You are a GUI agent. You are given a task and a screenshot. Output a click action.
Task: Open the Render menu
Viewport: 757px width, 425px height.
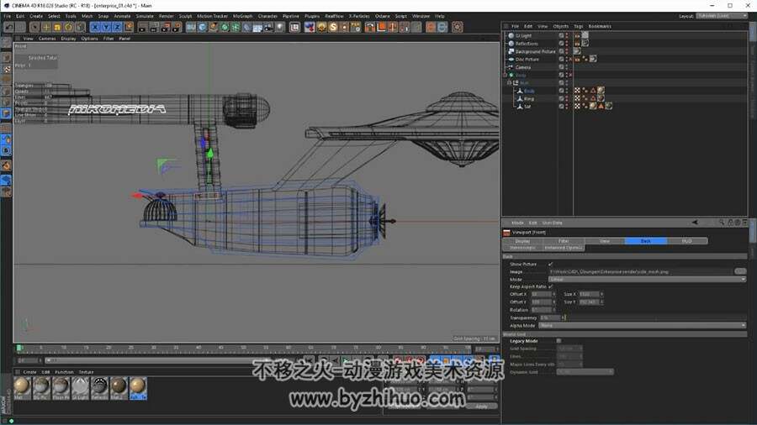tap(166, 16)
